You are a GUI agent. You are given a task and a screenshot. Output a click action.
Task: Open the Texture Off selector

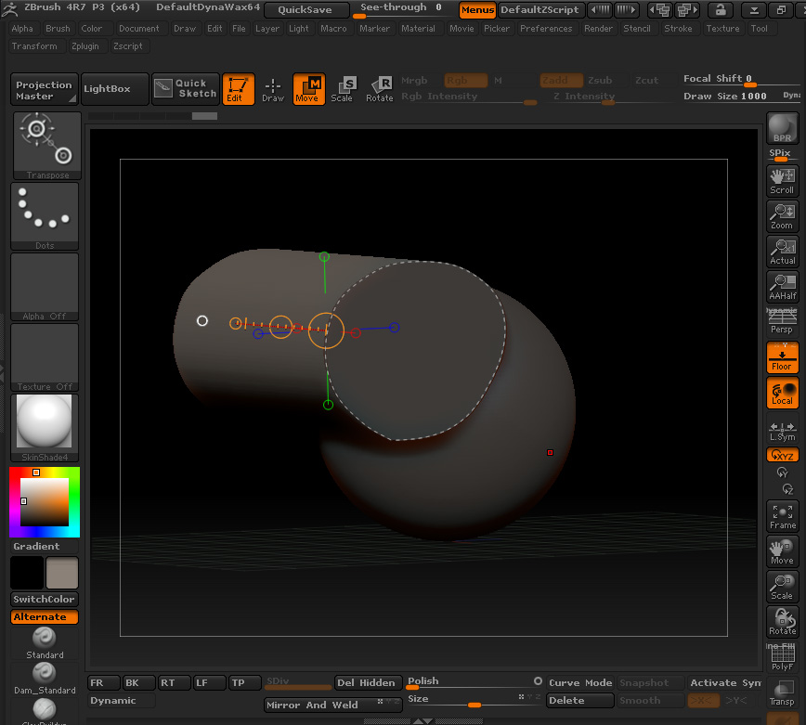(45, 357)
